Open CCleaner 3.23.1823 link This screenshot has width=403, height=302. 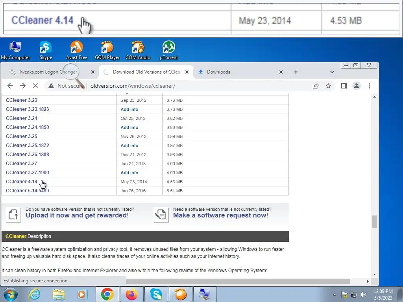coord(28,109)
